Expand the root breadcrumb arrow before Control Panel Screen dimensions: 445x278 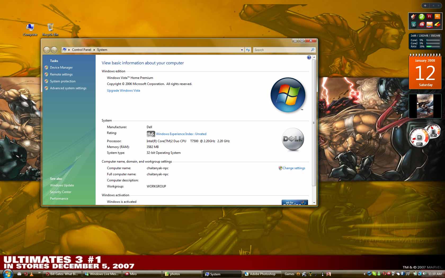coord(69,50)
